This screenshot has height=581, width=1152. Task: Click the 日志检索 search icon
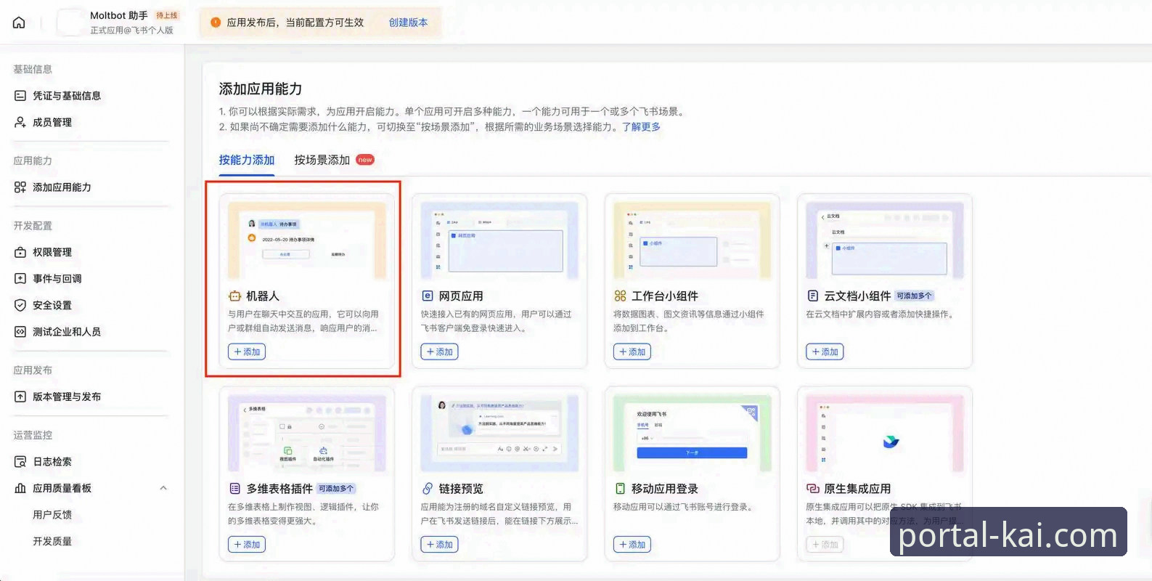point(20,462)
